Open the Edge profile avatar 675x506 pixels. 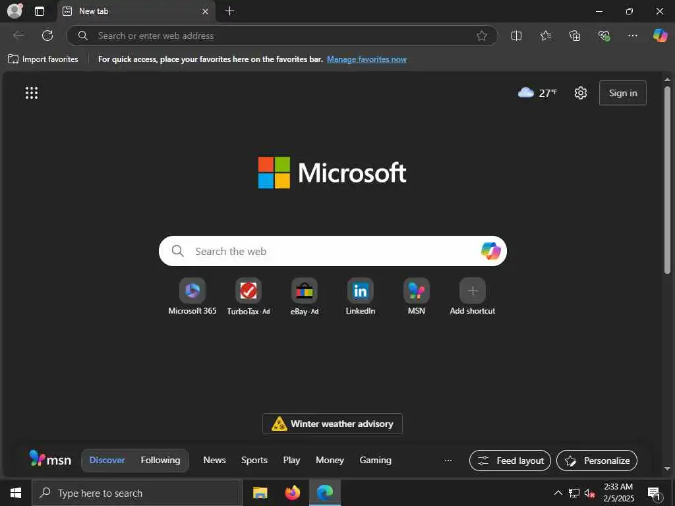click(15, 11)
